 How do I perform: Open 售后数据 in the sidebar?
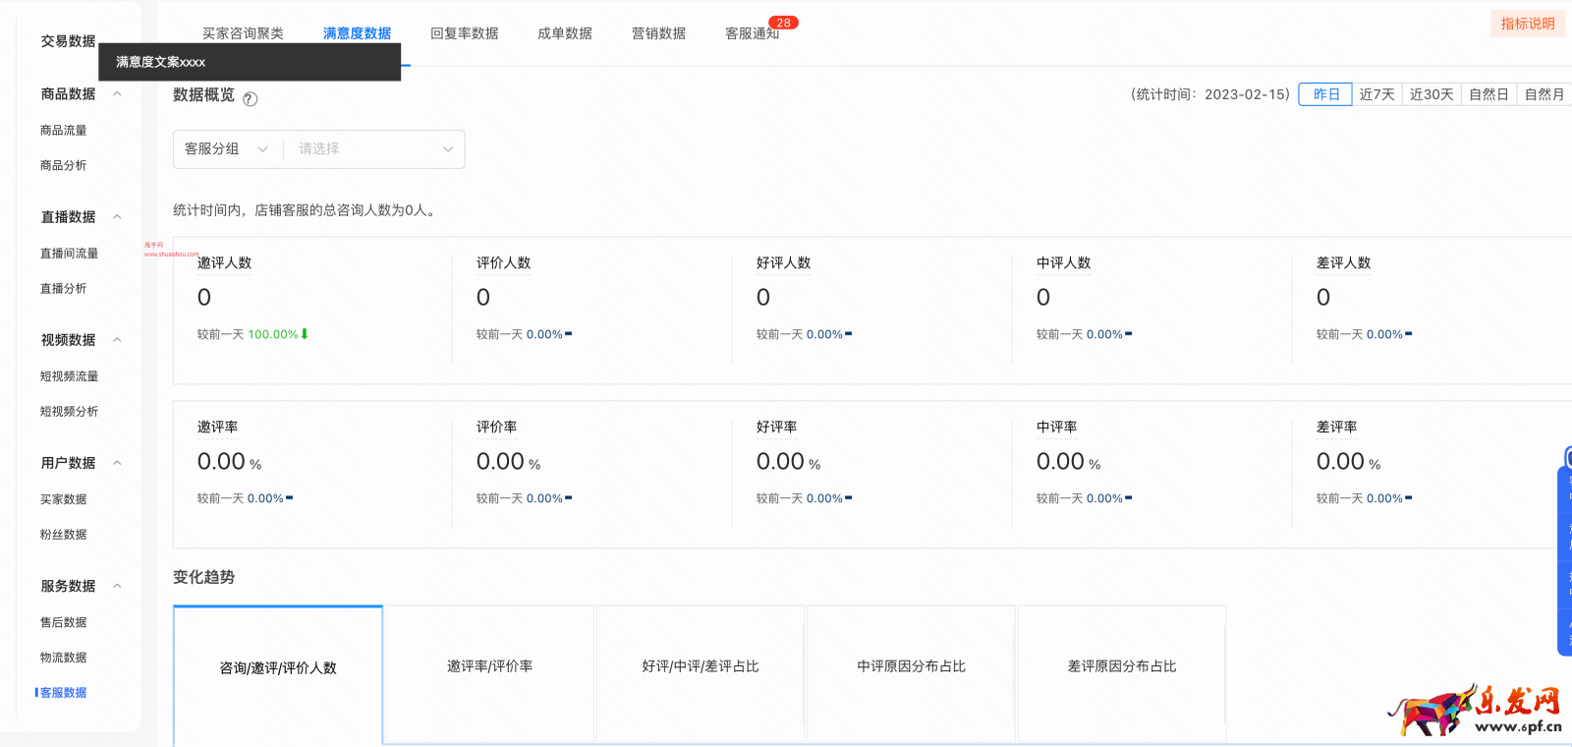pyautogui.click(x=63, y=622)
